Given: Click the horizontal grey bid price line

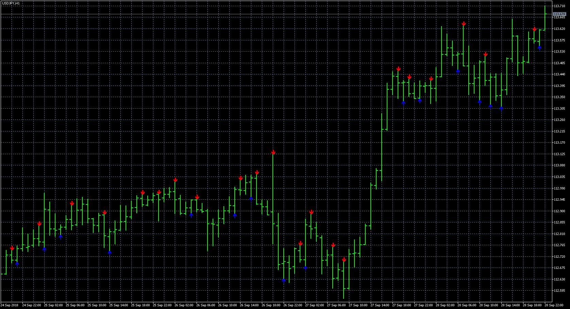Looking at the screenshot, I should coord(272,13).
